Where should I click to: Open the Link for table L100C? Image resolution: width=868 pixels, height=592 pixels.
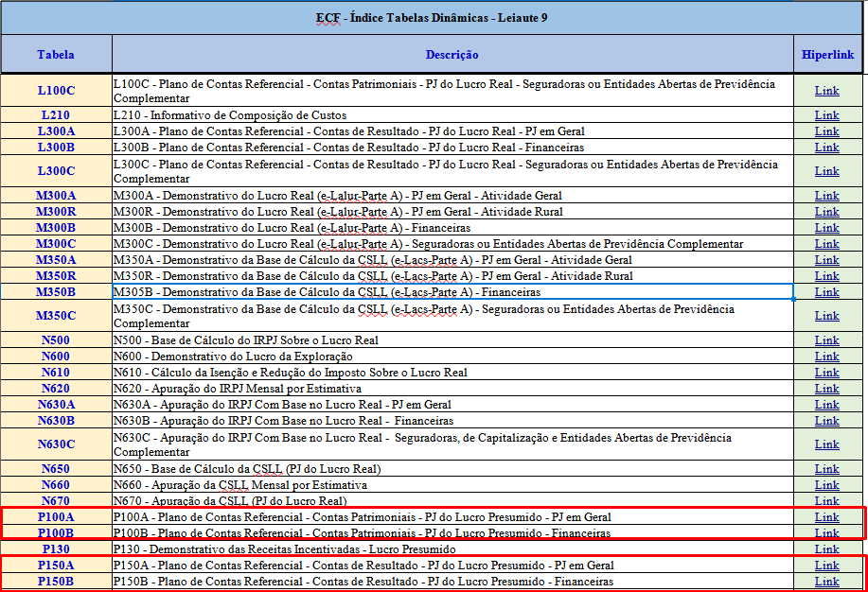click(x=826, y=91)
